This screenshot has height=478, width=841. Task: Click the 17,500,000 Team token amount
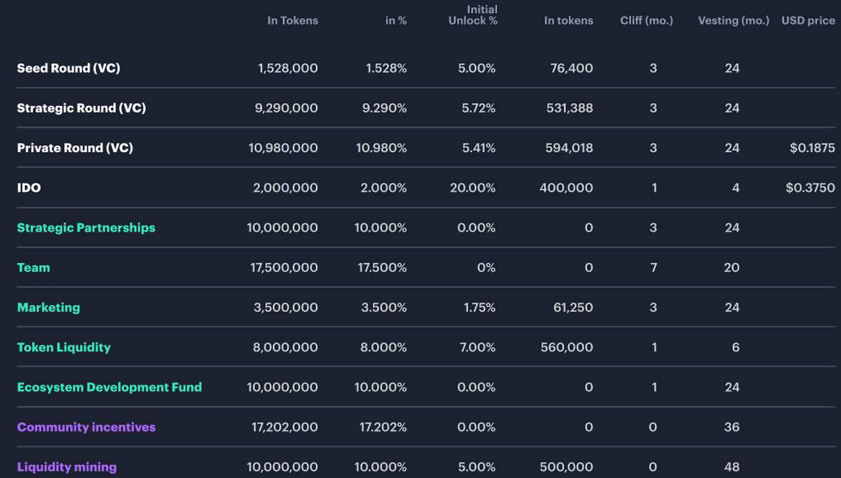pos(283,268)
